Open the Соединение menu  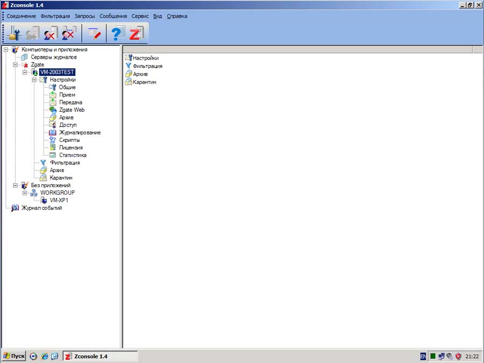click(22, 16)
